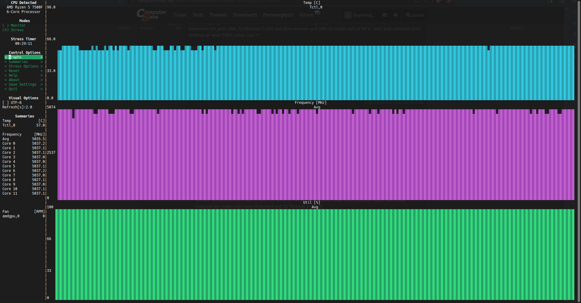Open the notifications bell in ComputerBase
The height and width of the screenshot is (303, 581).
396,15
